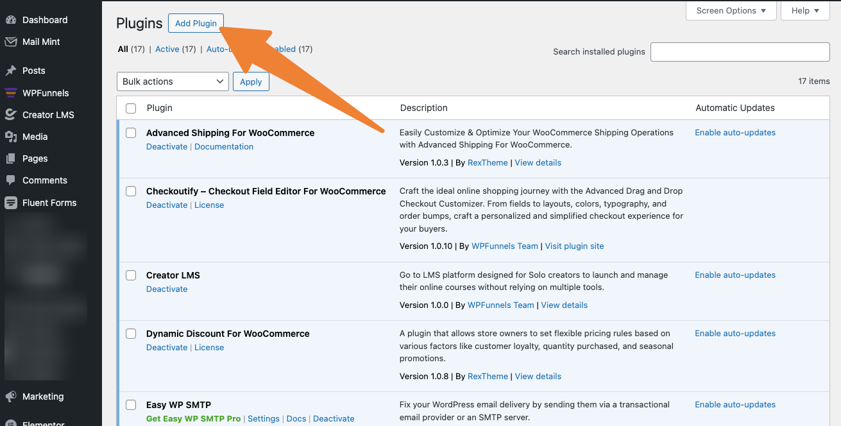Click the Dashboard gauge icon in sidebar
The width and height of the screenshot is (841, 426).
pyautogui.click(x=11, y=20)
